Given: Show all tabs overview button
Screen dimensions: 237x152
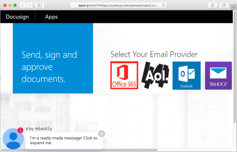Looking at the screenshot, I should [x=224, y=6].
